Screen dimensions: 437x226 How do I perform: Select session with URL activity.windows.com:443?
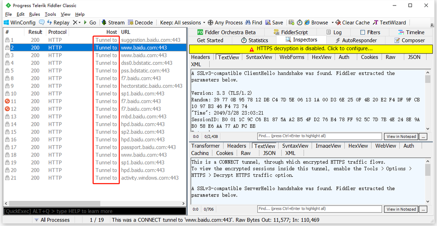(x=95, y=178)
